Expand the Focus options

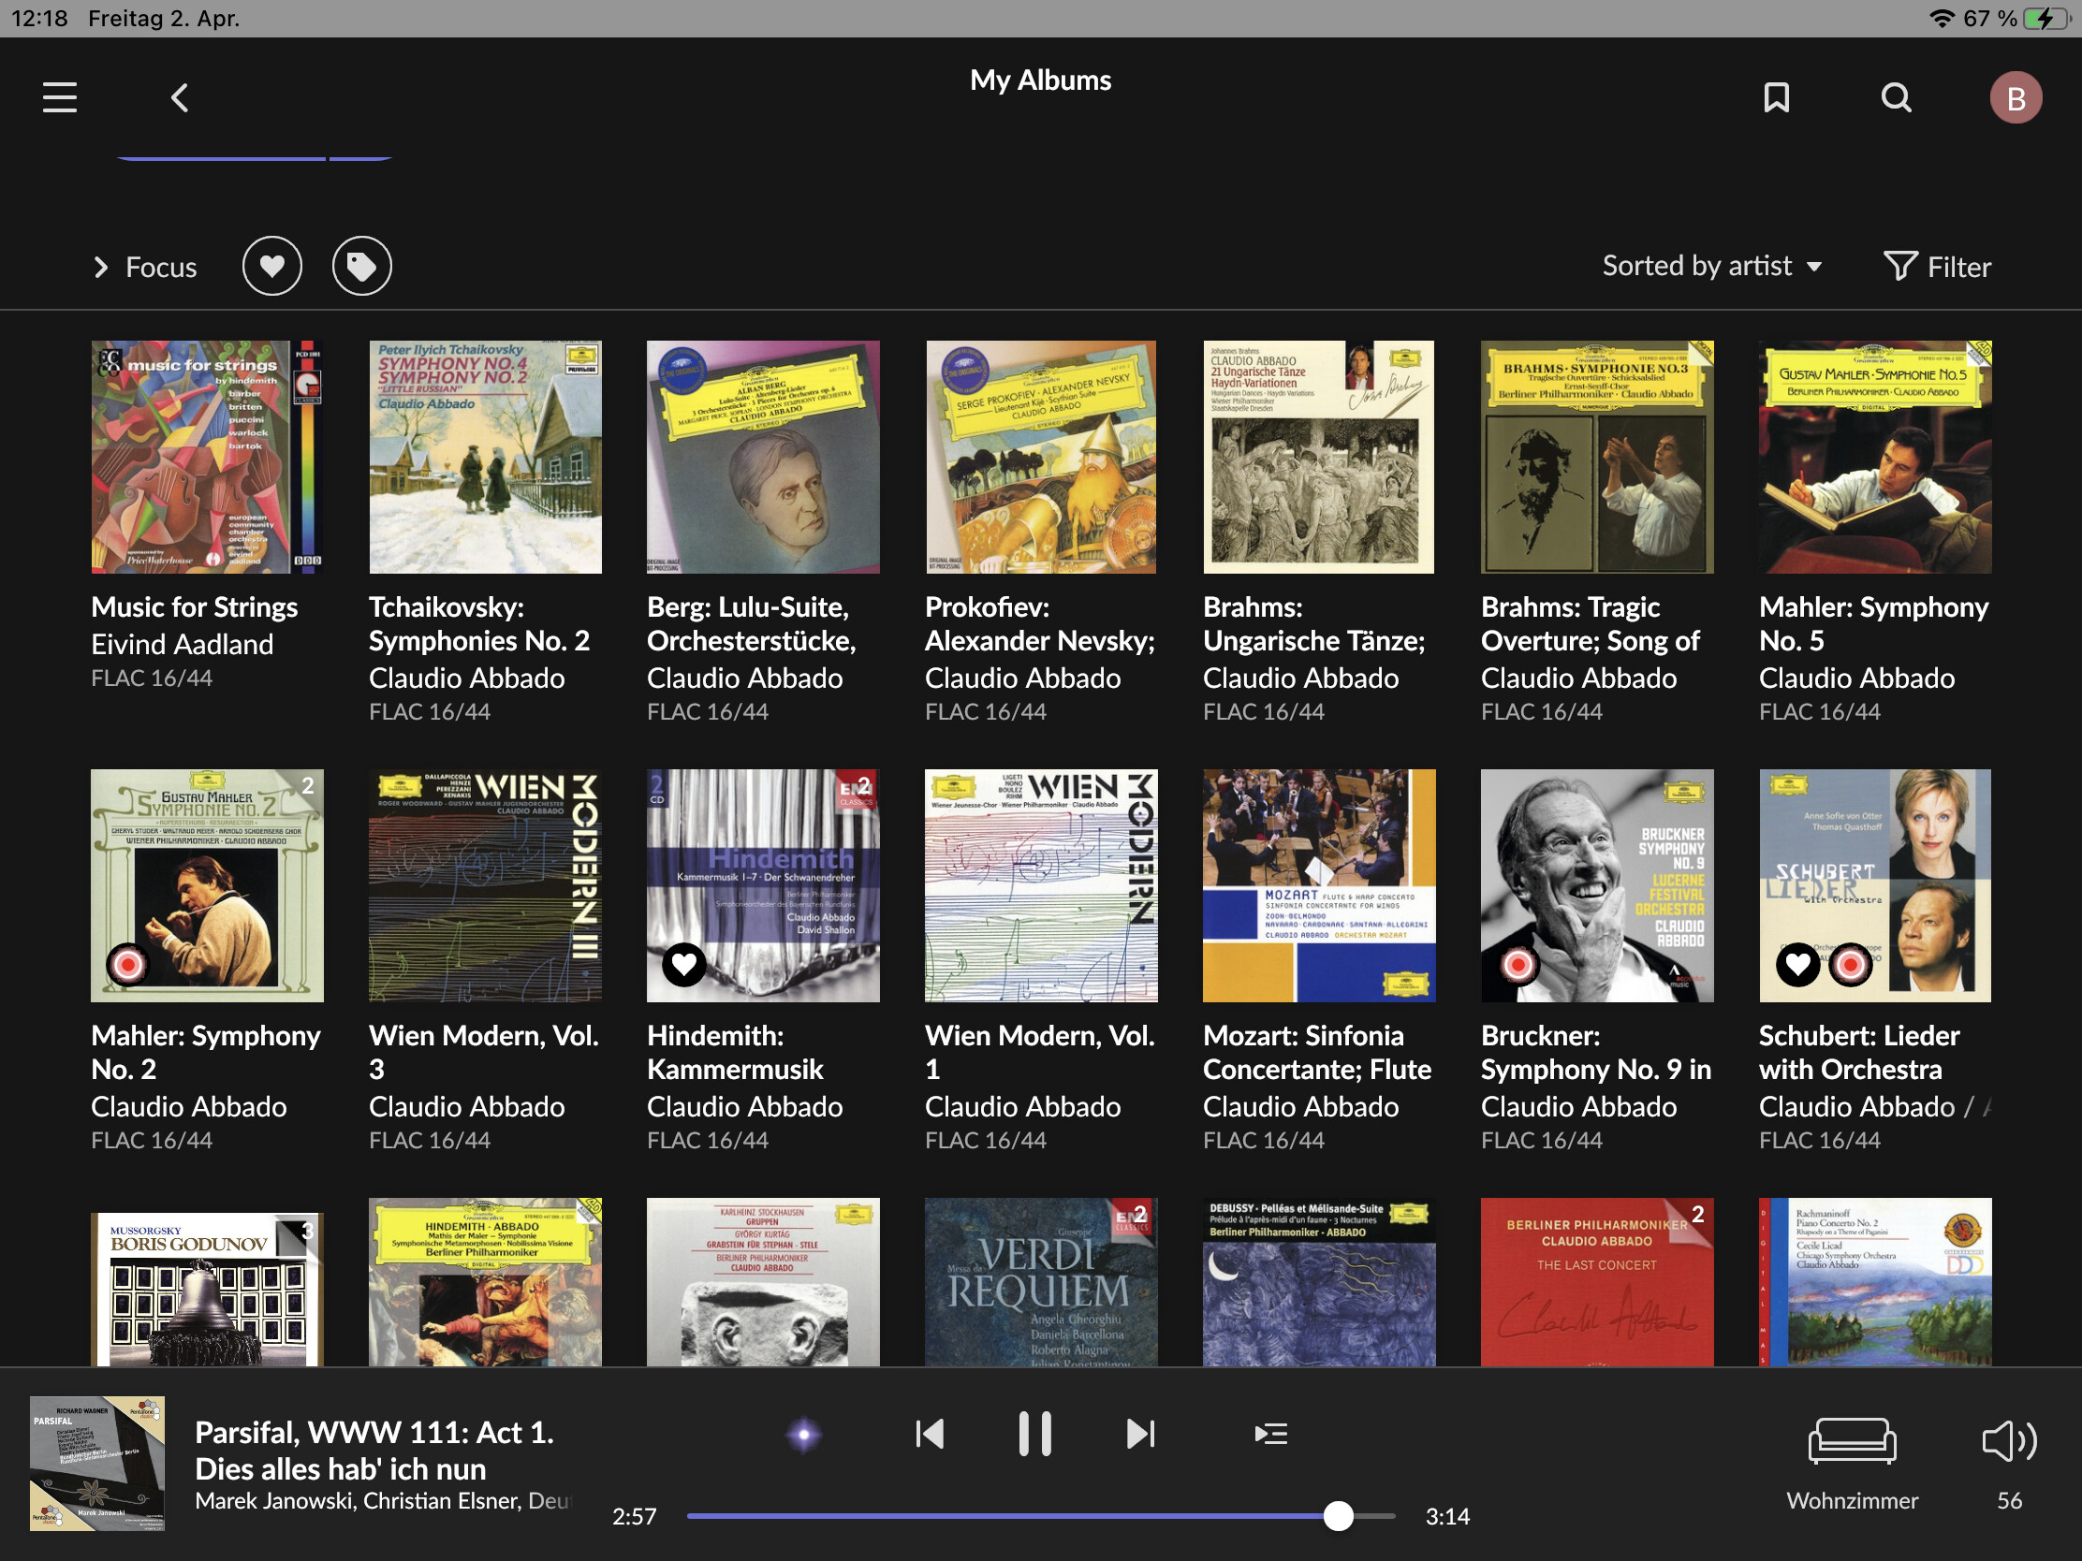145,268
